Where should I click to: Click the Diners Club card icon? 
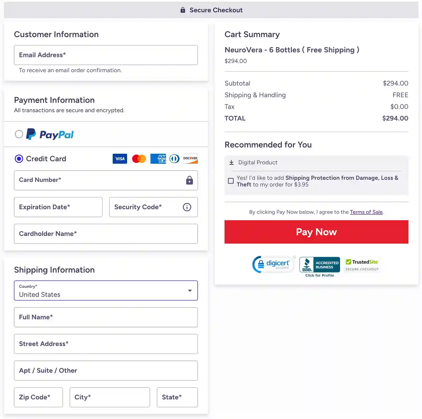[174, 159]
